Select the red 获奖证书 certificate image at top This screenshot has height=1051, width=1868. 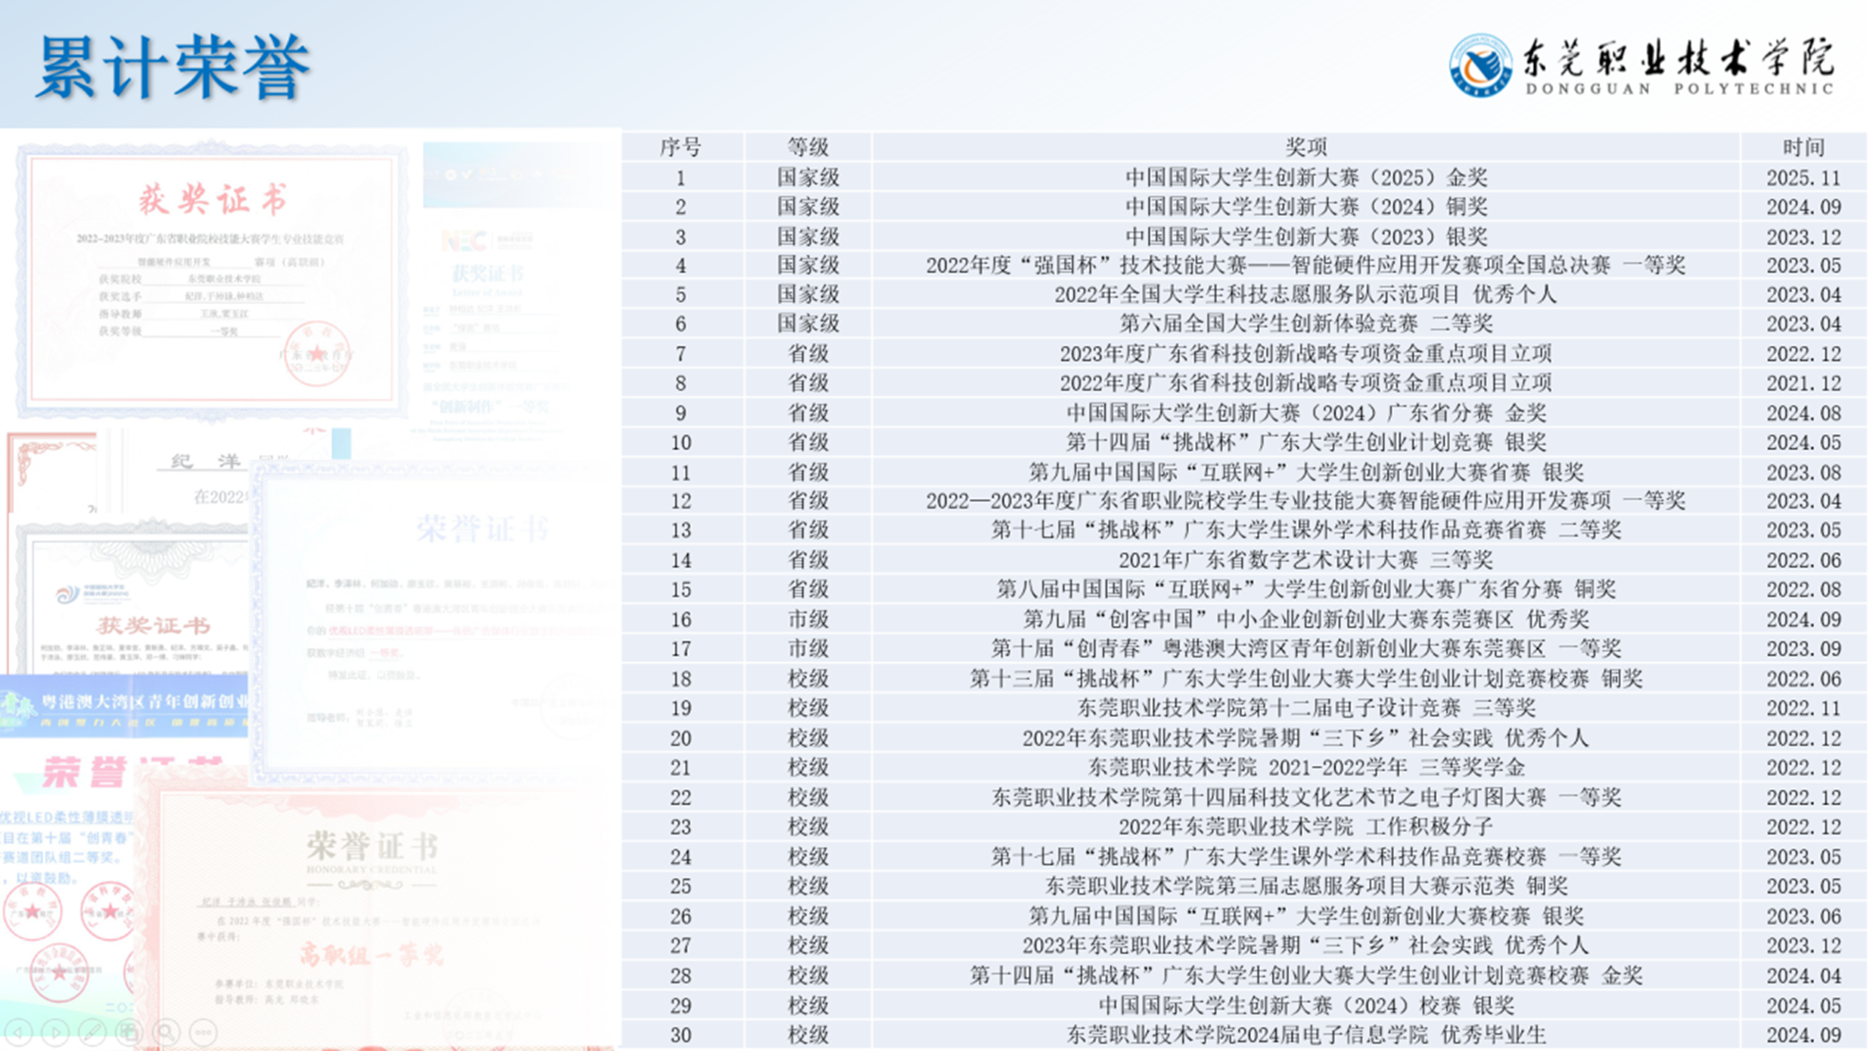pyautogui.click(x=212, y=275)
